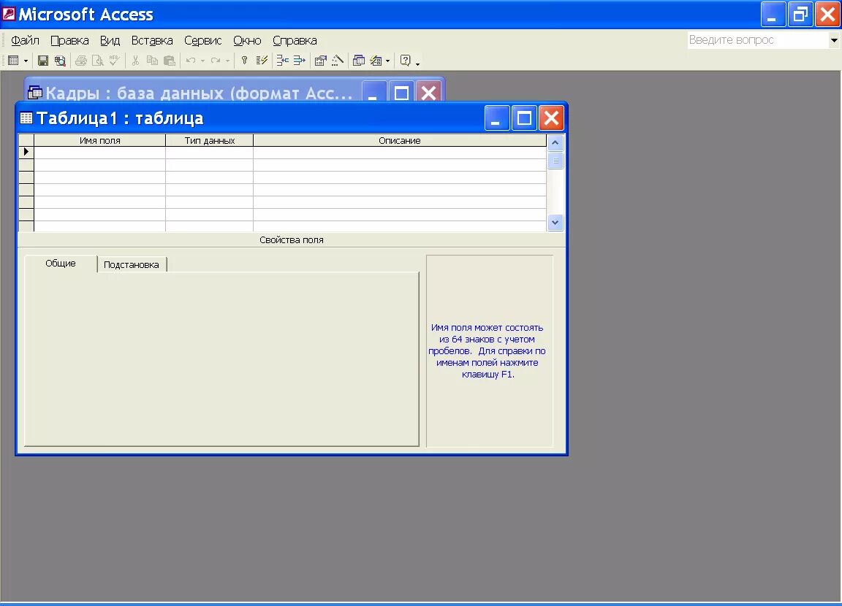842x606 pixels.
Task: Click the Undo arrow icon
Action: pyautogui.click(x=191, y=61)
